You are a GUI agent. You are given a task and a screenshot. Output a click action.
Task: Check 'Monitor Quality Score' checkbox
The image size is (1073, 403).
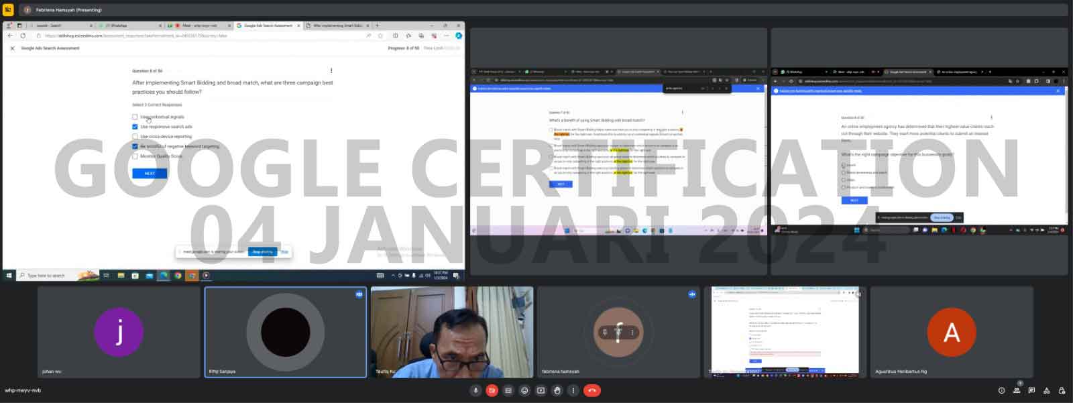[135, 156]
